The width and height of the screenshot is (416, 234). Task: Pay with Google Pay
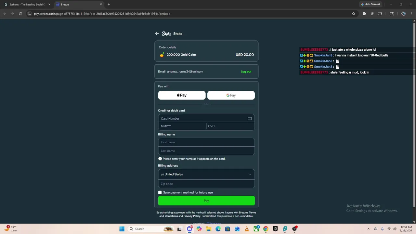pos(231,95)
